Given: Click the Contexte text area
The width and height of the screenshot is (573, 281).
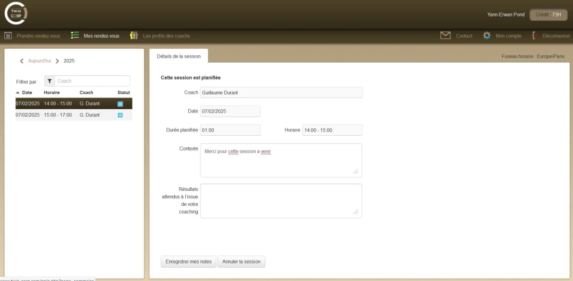Looking at the screenshot, I should point(281,160).
